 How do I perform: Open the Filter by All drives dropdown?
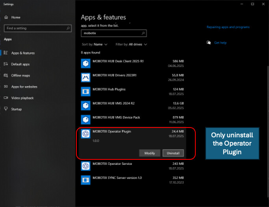131,44
